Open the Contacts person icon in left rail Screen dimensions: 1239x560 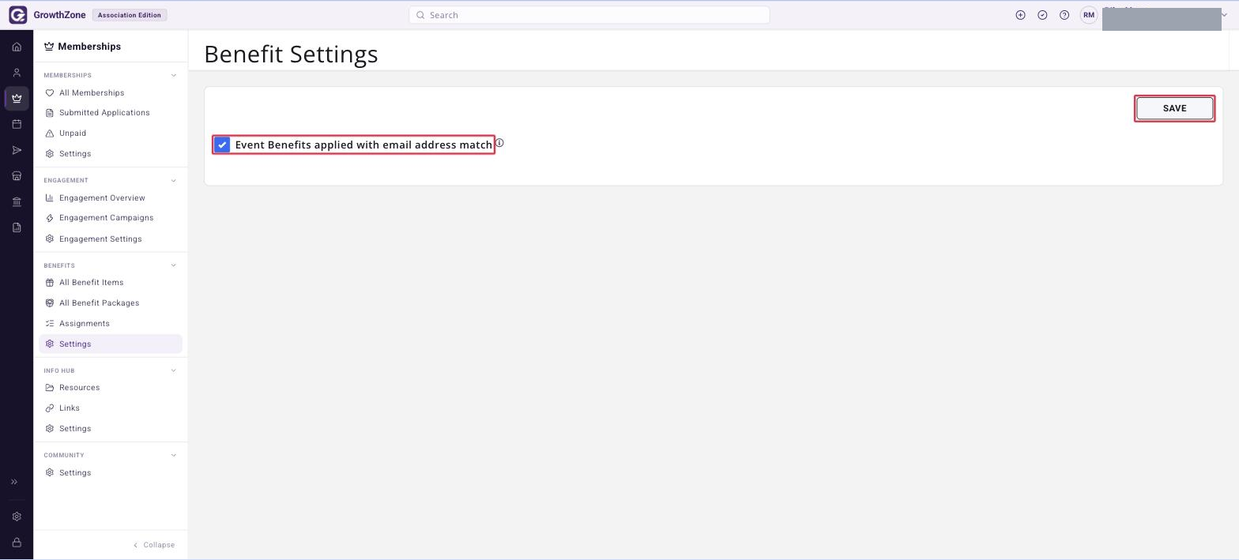click(x=17, y=73)
